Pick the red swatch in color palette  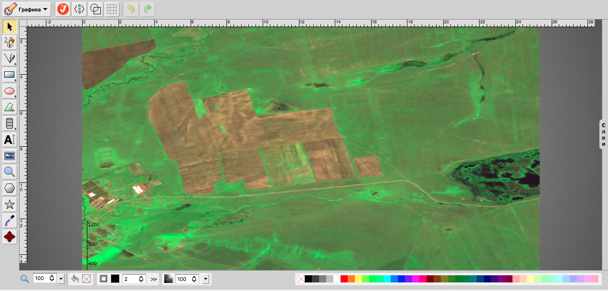[x=344, y=279]
